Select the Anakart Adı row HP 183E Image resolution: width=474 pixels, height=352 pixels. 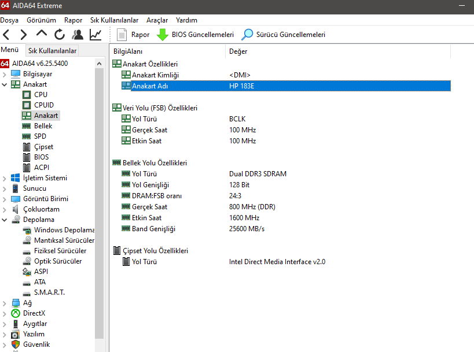pos(286,86)
